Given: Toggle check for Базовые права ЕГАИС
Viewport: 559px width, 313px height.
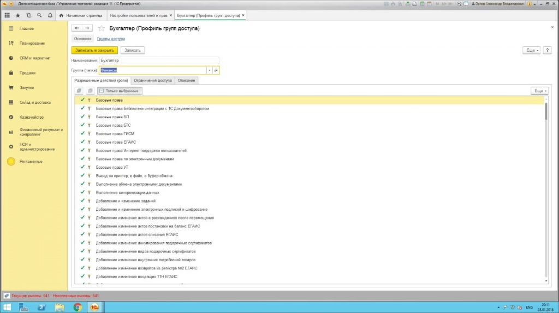Looking at the screenshot, I should point(82,142).
